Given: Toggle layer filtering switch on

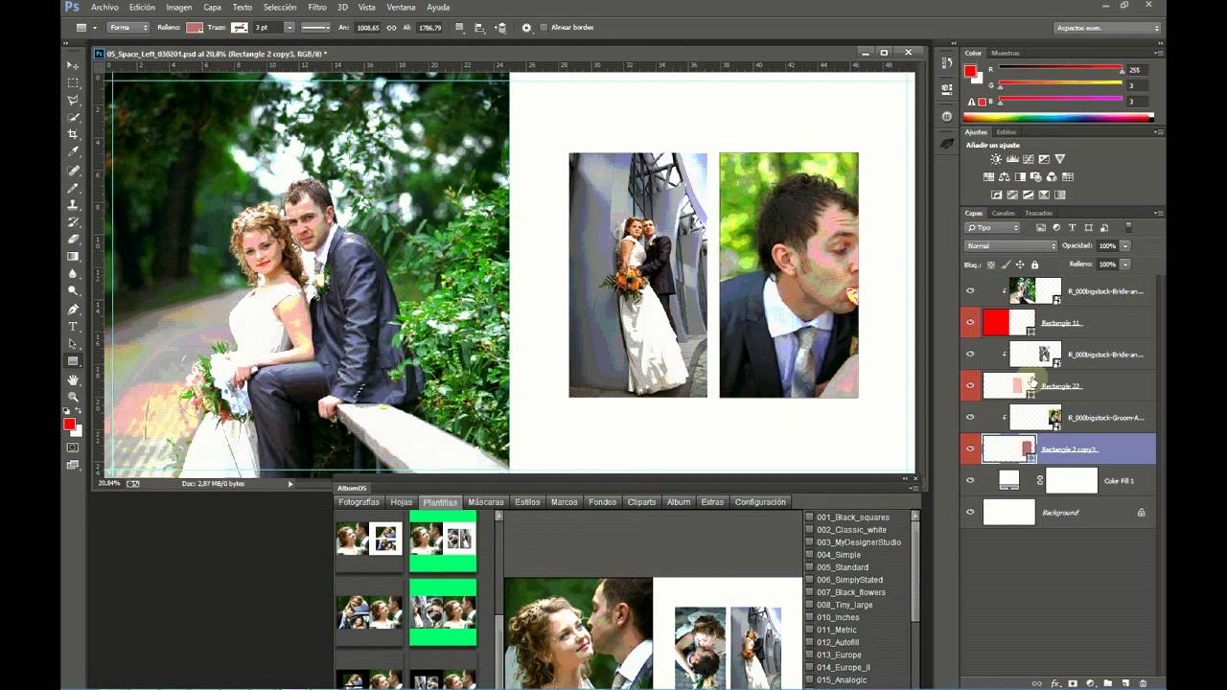Looking at the screenshot, I should [1128, 228].
